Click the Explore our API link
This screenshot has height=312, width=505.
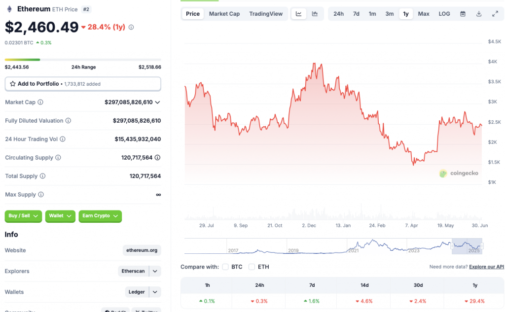486,267
